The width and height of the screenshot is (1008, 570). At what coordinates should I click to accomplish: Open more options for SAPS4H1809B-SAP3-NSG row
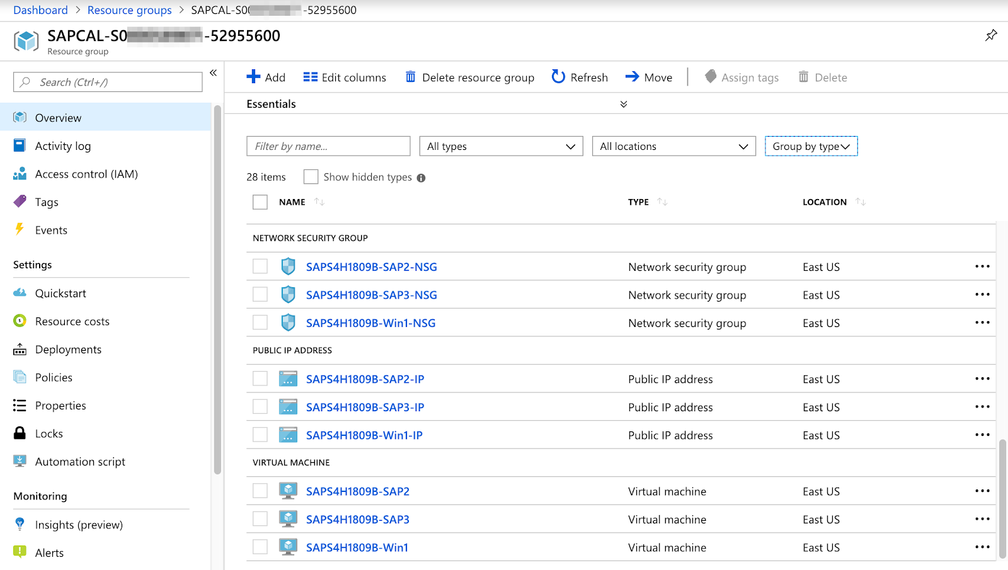[982, 294]
